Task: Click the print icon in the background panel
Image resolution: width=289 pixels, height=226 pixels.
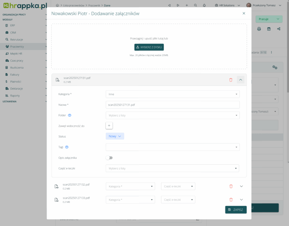Action: (259, 29)
